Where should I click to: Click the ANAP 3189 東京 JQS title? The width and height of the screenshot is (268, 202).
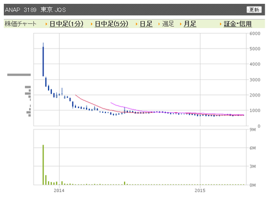[x=35, y=9]
